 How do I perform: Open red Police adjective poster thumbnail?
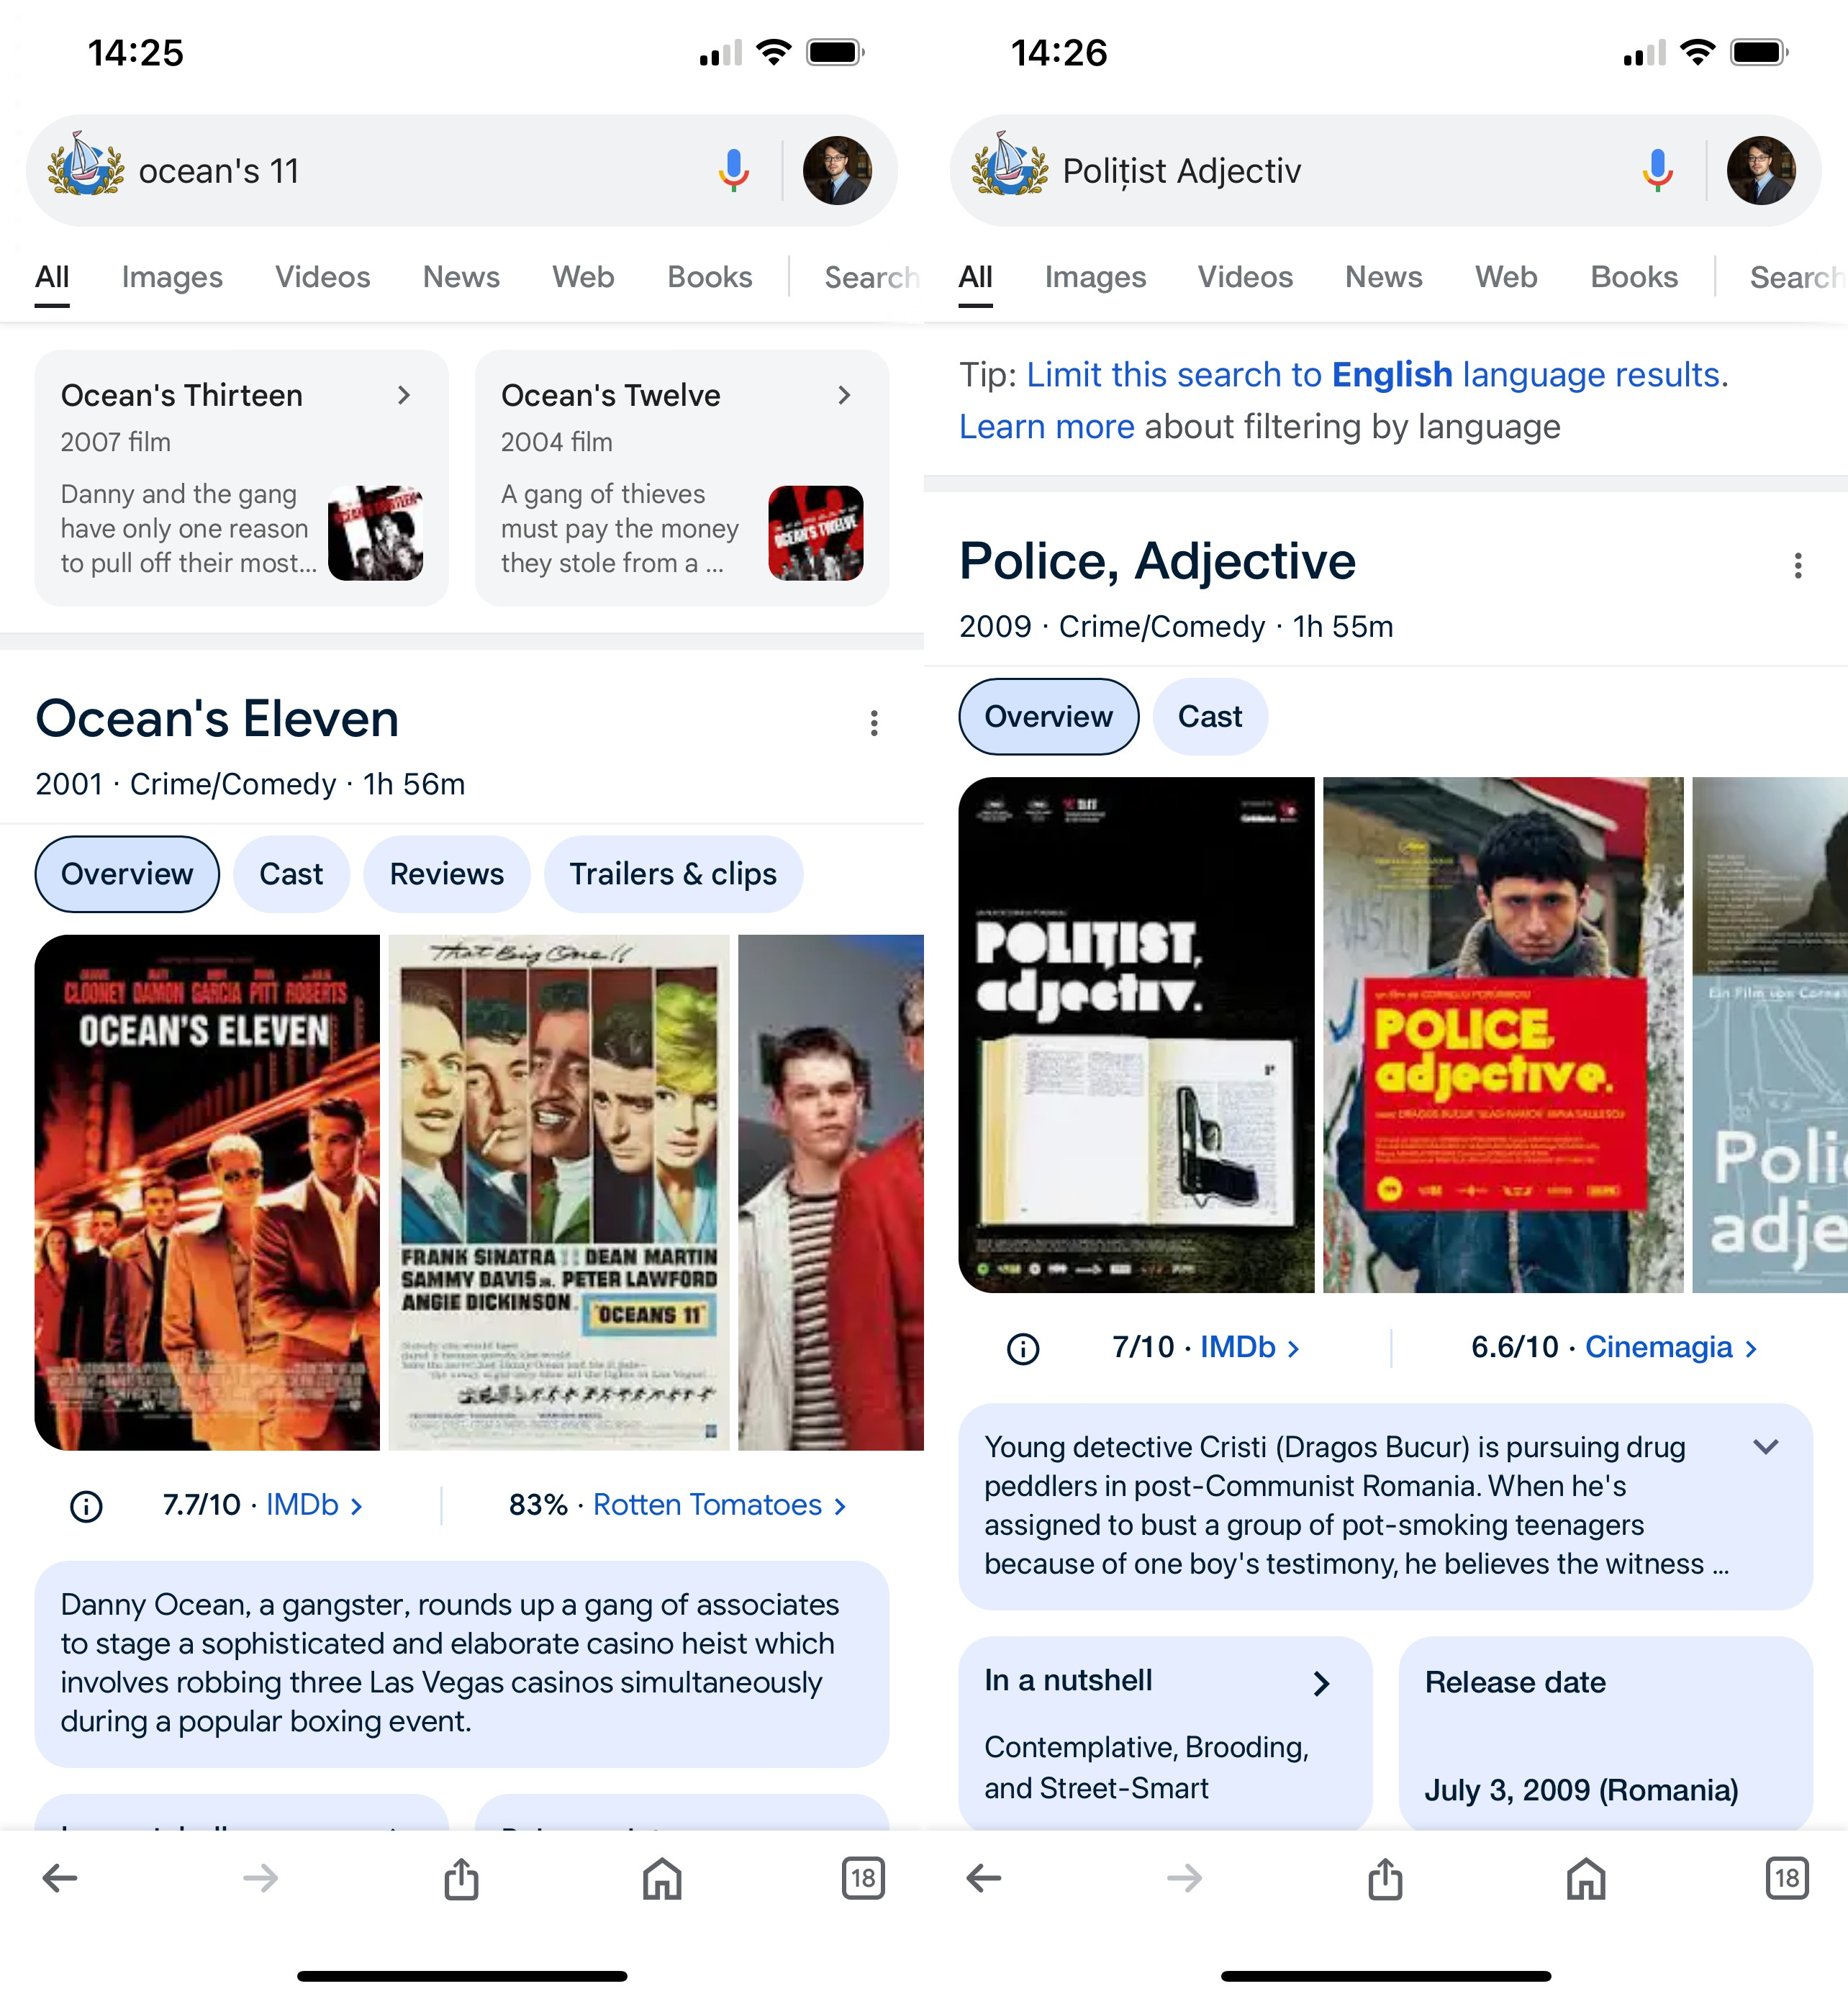coord(1503,1035)
